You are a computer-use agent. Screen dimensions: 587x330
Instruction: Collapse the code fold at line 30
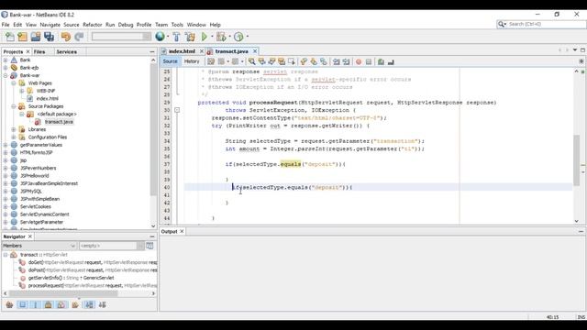tap(177, 110)
